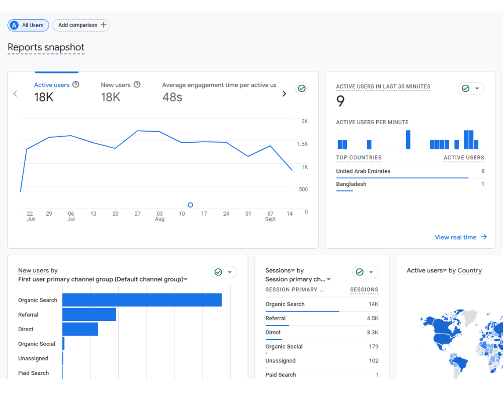Viewport: 503px width, 402px height.
Task: Click the Organic Search bar in the chart
Action: coord(142,300)
